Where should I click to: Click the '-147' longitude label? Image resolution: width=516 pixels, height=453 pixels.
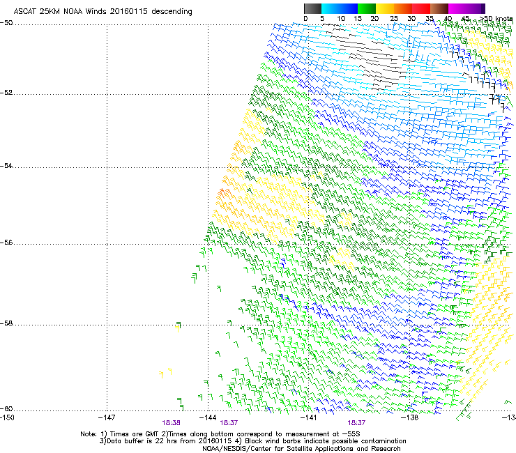(107, 417)
